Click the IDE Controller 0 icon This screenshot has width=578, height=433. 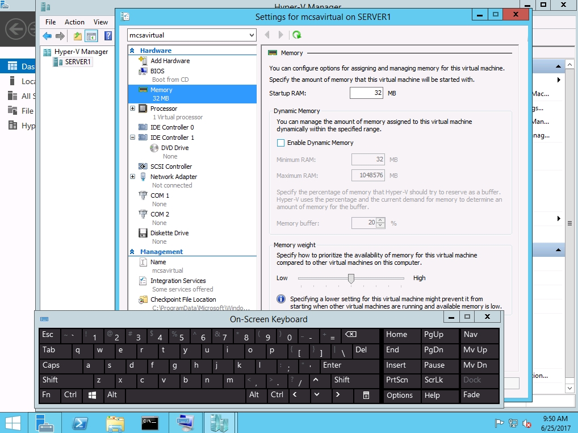143,127
